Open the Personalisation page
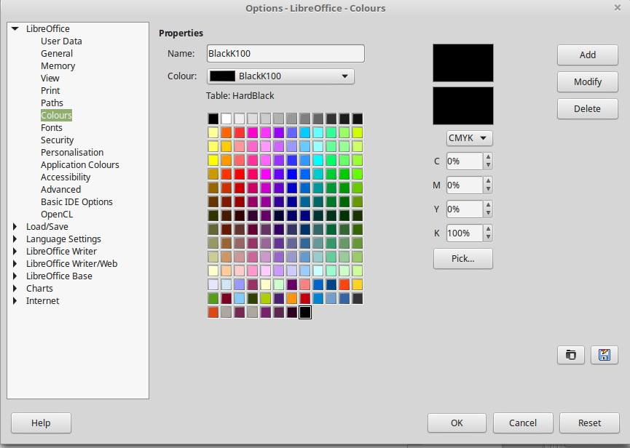630x448 pixels. coord(72,153)
